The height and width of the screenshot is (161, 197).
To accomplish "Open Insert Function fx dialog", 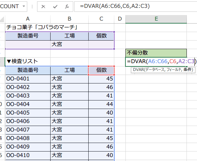I will tap(67, 7).
